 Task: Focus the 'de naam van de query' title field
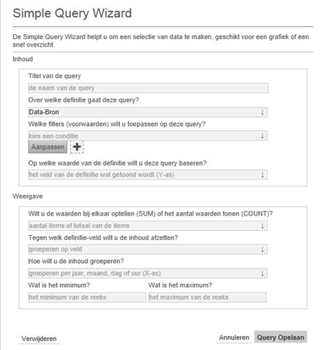point(149,88)
